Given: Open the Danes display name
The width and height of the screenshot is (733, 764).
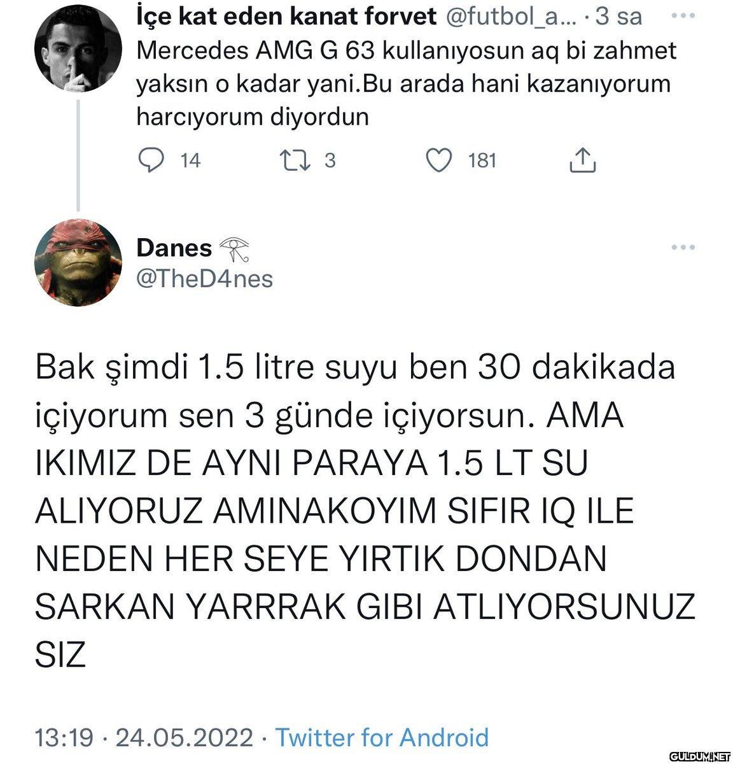Looking at the screenshot, I should 174,248.
